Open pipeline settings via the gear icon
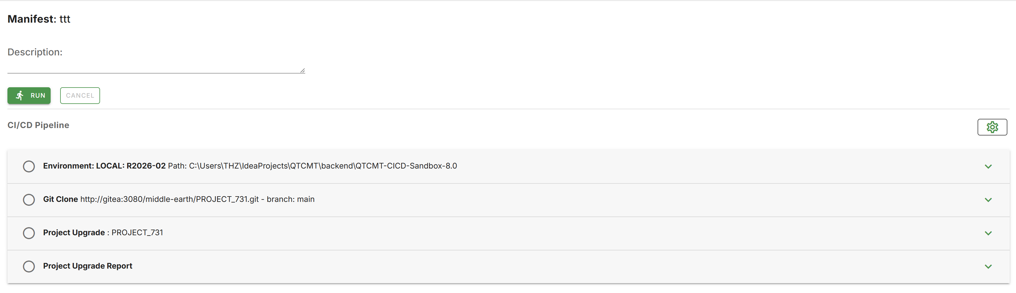Image resolution: width=1016 pixels, height=293 pixels. pyautogui.click(x=992, y=127)
